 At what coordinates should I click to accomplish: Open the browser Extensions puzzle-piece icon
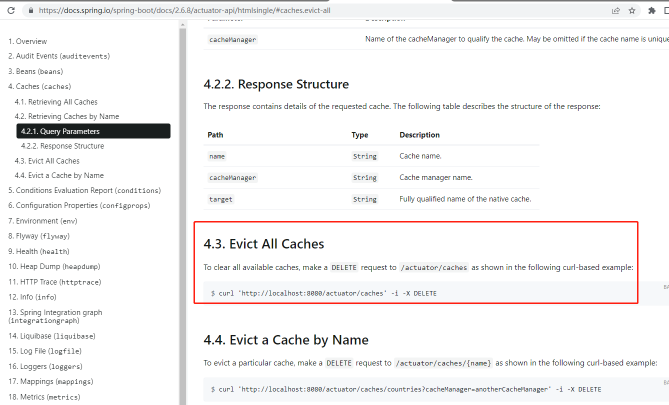[x=651, y=10]
